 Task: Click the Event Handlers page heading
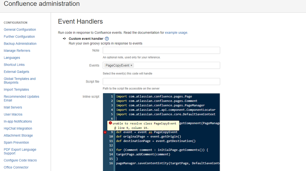[x=80, y=21]
